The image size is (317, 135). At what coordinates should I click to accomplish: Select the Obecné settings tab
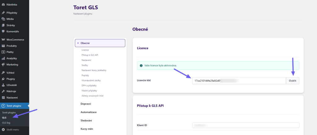tap(100, 43)
